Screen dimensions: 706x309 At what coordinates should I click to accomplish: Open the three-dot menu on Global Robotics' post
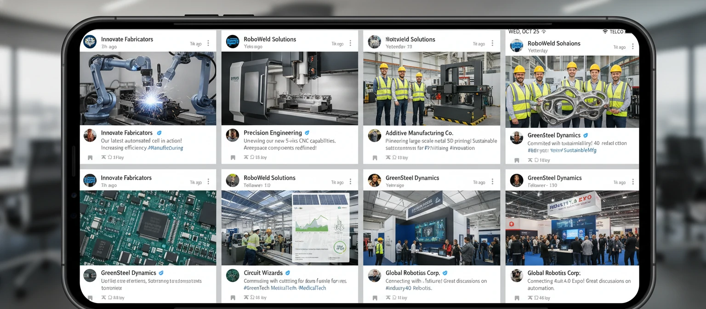492,181
